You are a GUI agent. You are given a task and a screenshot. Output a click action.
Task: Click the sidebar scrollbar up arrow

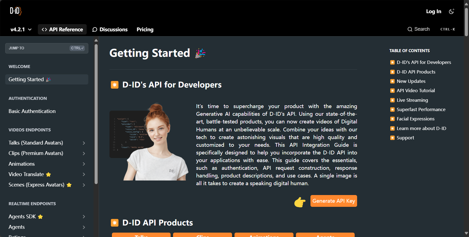coord(96,40)
